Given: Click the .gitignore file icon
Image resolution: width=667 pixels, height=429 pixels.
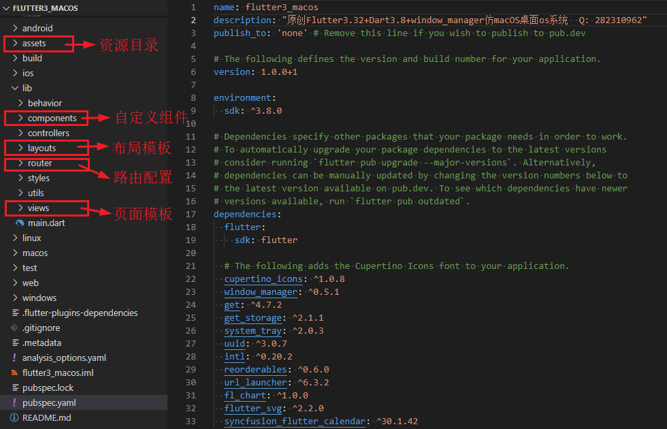Looking at the screenshot, I should 14,328.
